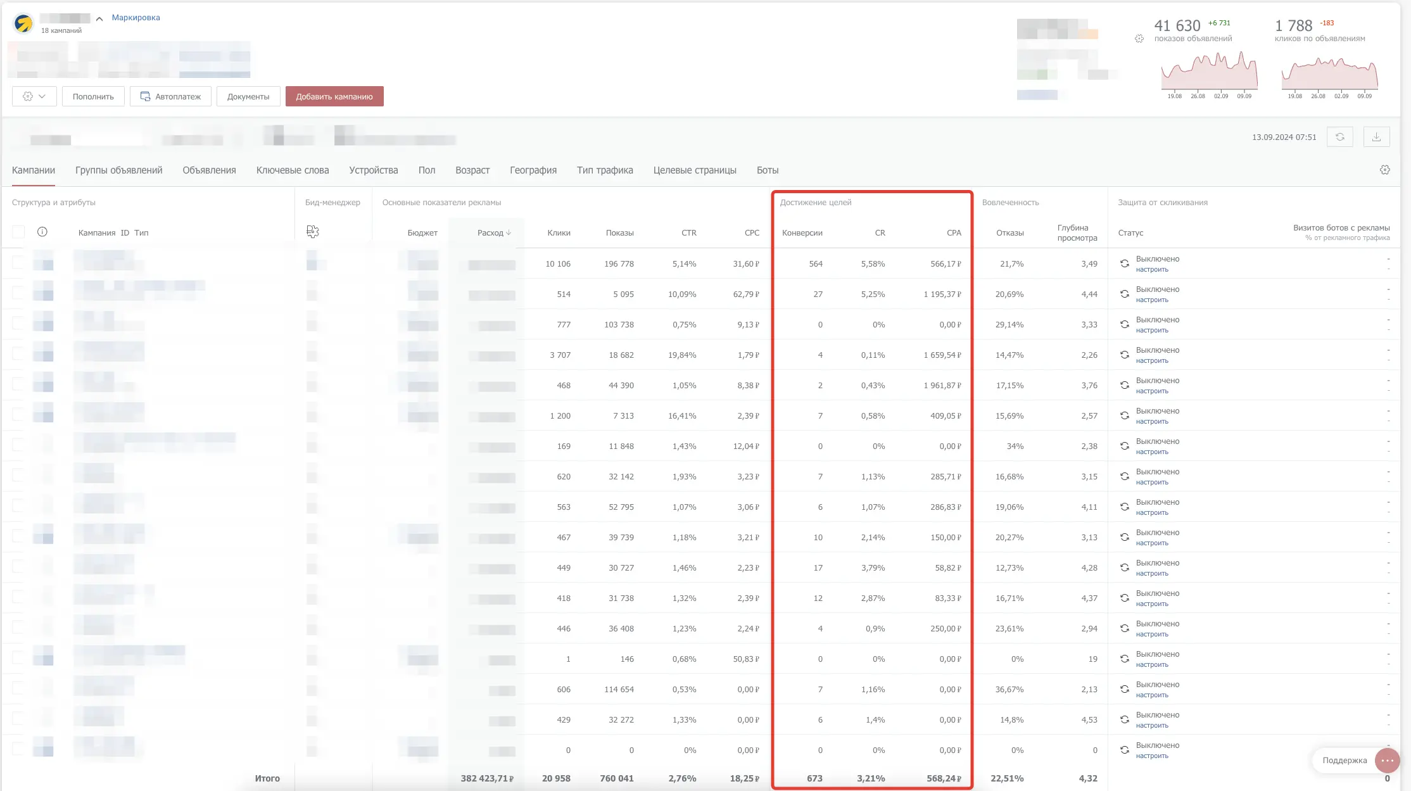Click protection status icon in 114 654 impressions row
Image resolution: width=1411 pixels, height=791 pixels.
1125,689
